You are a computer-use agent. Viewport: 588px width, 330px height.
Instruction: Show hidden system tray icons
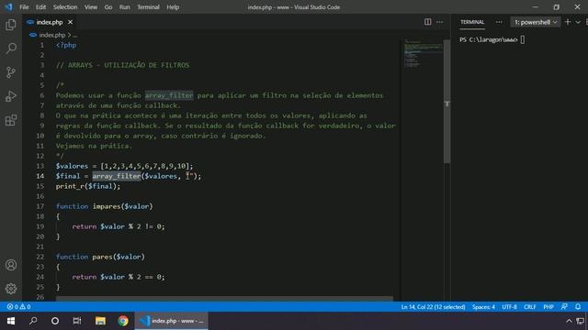[569, 321]
